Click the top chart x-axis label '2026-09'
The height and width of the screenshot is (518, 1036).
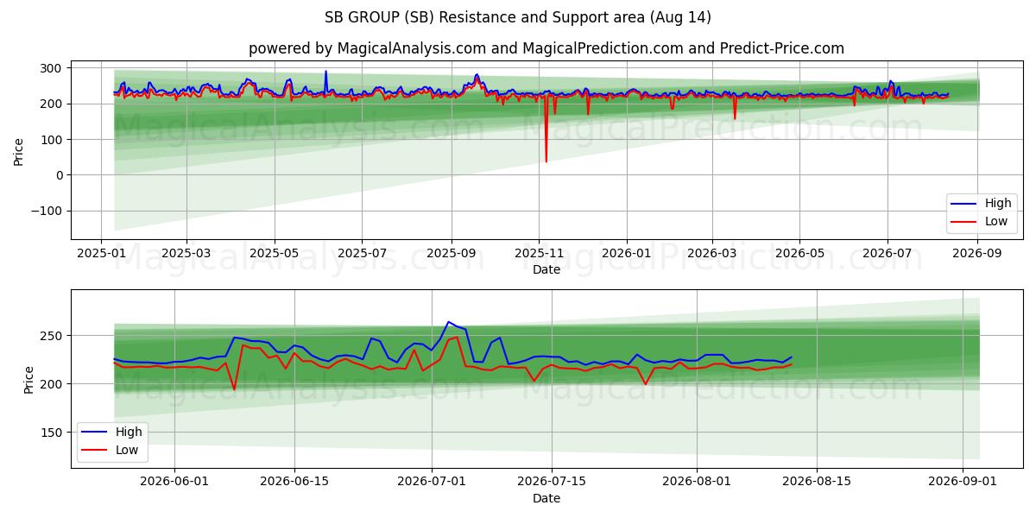(976, 254)
